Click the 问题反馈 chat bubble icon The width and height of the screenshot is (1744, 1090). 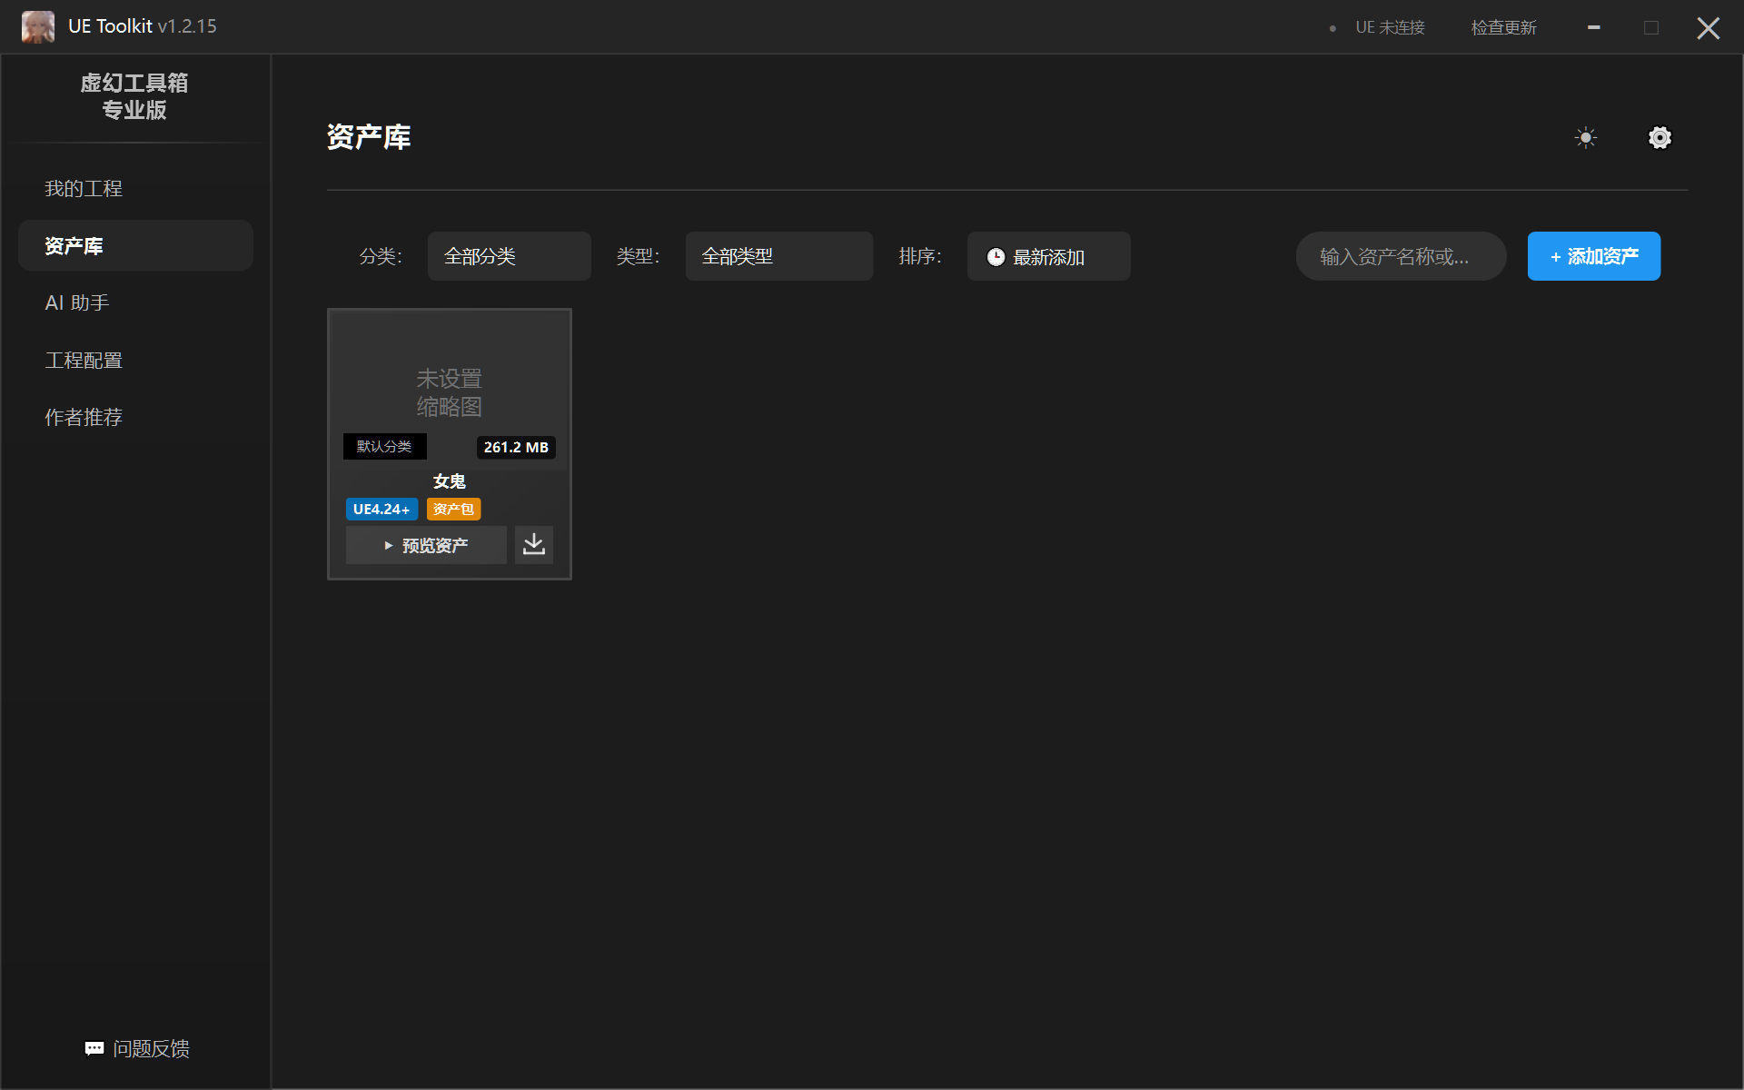click(94, 1048)
